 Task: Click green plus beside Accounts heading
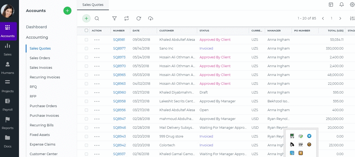[x=67, y=11]
